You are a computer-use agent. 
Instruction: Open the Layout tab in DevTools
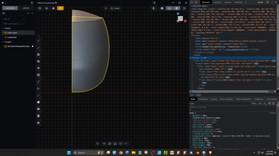(x=214, y=99)
